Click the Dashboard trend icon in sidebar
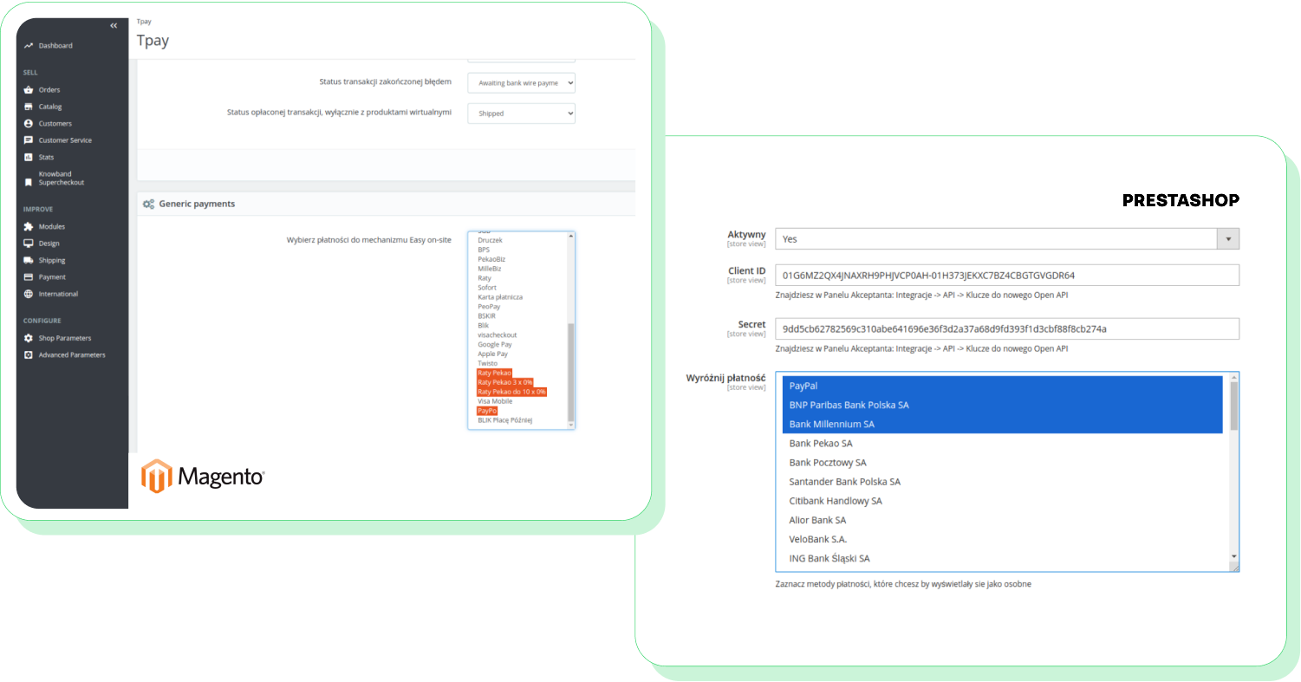The width and height of the screenshot is (1301, 682). pos(29,46)
